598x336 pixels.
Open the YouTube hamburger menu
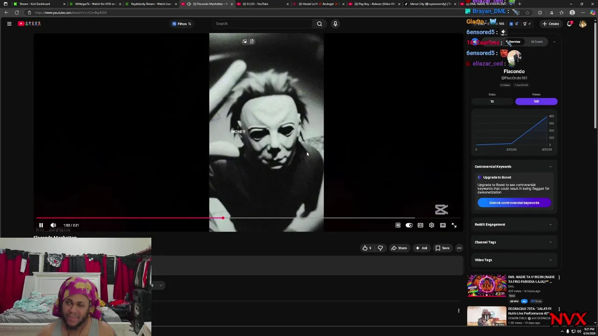pos(9,24)
